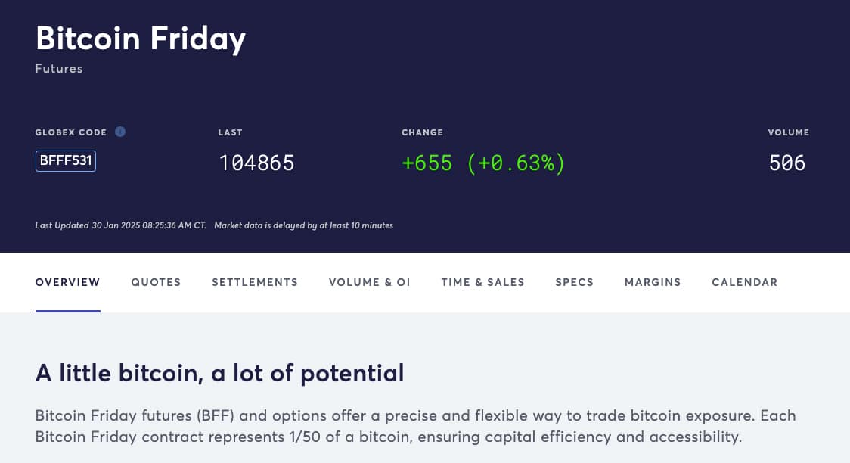The image size is (850, 463).
Task: Click the Futures subtitle under the title
Action: [x=59, y=69]
